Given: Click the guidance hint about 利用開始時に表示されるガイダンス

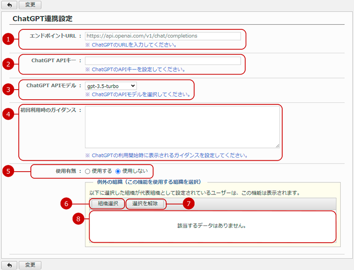Looking at the screenshot, I should tap(166, 156).
